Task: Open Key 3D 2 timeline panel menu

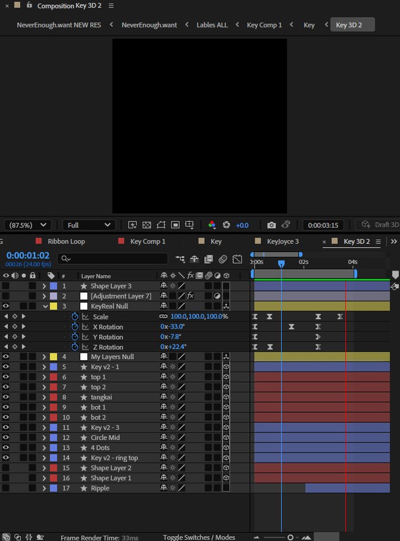Action: point(378,242)
